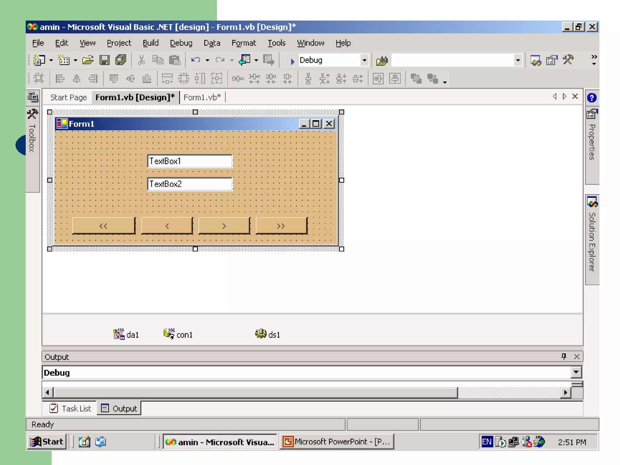
Task: Switch to the Task List tab
Action: coord(71,408)
